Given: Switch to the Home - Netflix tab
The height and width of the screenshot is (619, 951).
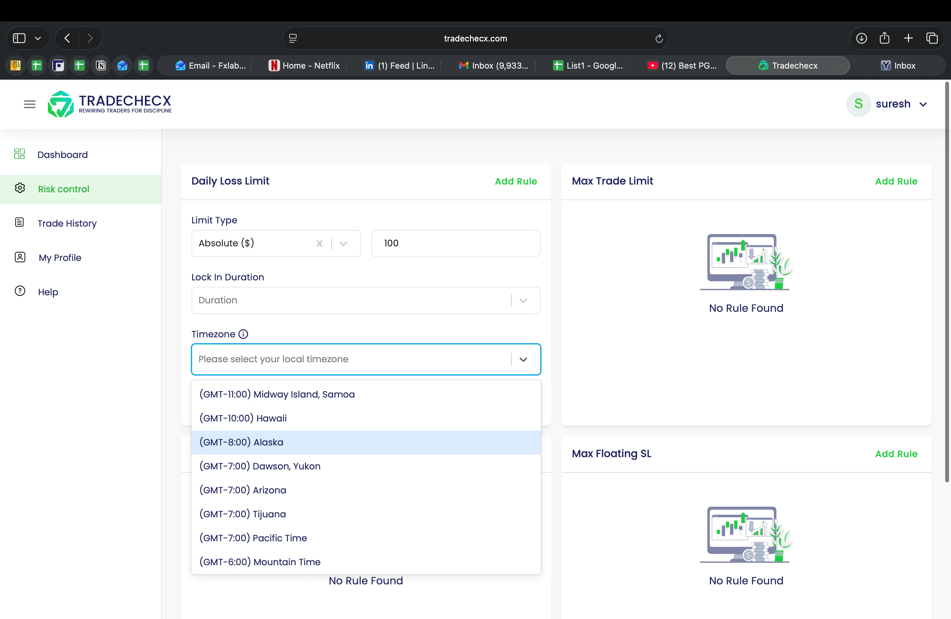Looking at the screenshot, I should (x=304, y=66).
